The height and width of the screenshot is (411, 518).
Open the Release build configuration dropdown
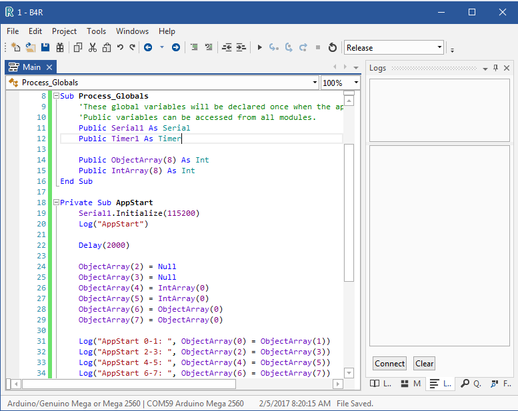coord(439,47)
